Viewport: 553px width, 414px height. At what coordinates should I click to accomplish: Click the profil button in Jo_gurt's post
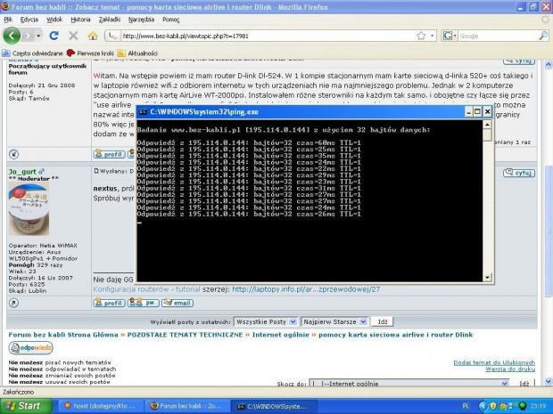109,303
